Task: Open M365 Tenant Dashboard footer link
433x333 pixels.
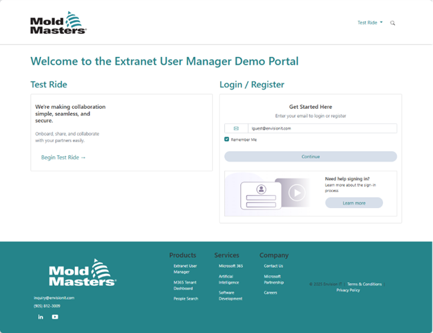Action: [x=185, y=285]
